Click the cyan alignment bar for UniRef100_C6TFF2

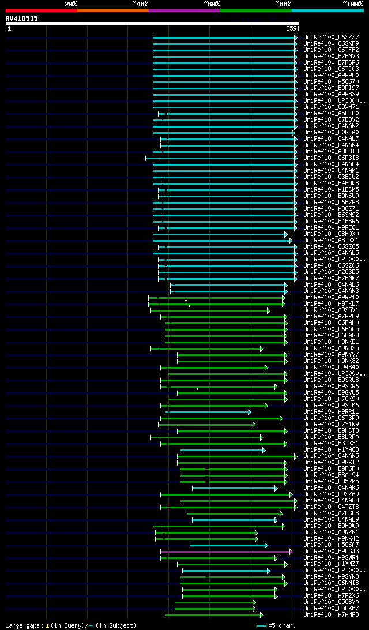(x=225, y=50)
